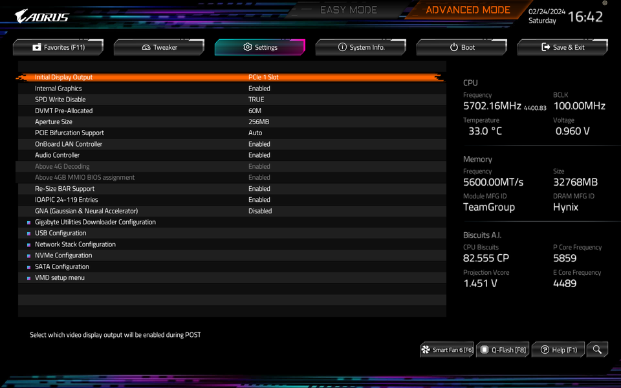Toggle SPD Write Disable TRUE value

click(x=256, y=100)
